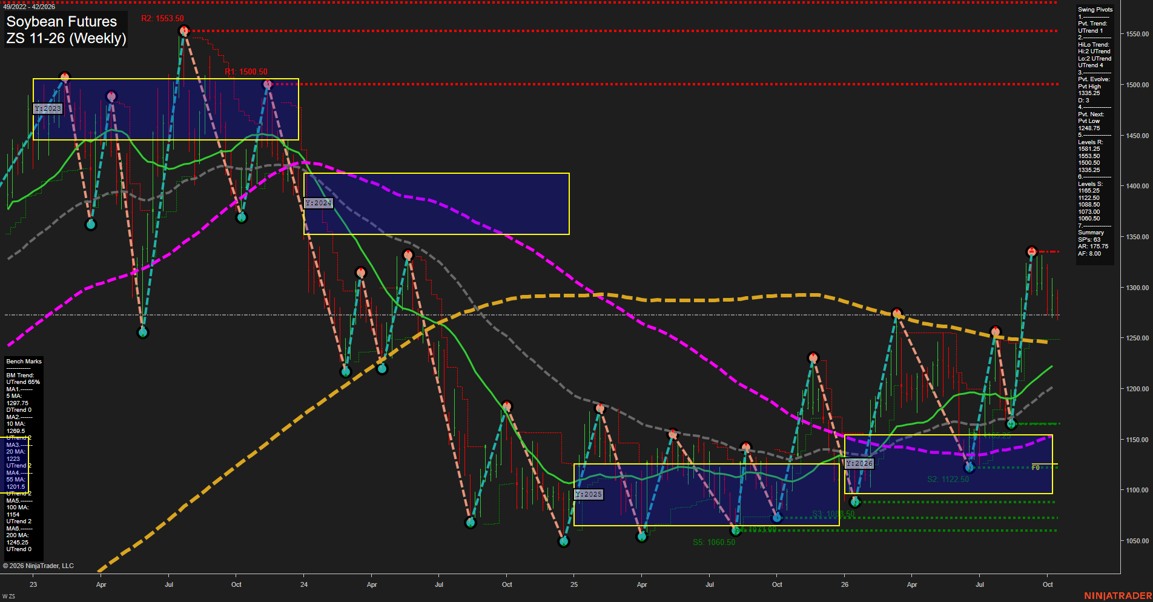Click the 200 MA: label in Bench Marks
The width and height of the screenshot is (1153, 602).
point(17,535)
